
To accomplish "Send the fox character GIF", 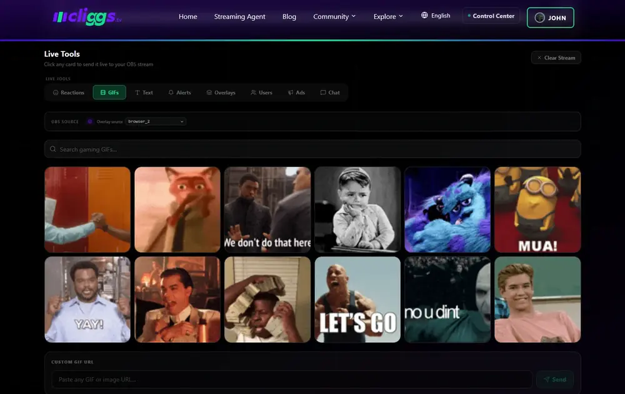I will (x=177, y=210).
